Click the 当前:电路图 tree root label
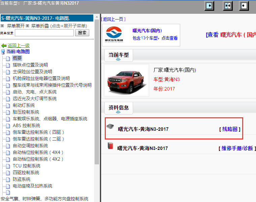The height and width of the screenshot is (202, 256). tap(18, 52)
